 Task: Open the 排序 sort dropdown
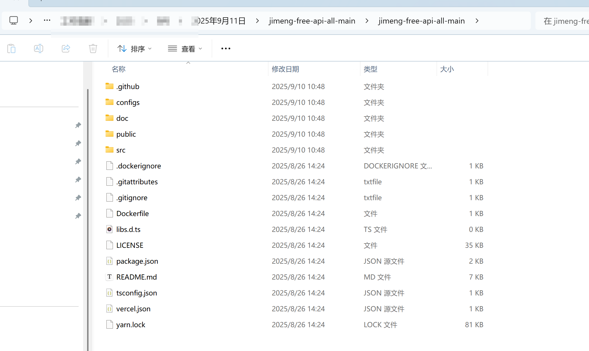click(134, 49)
